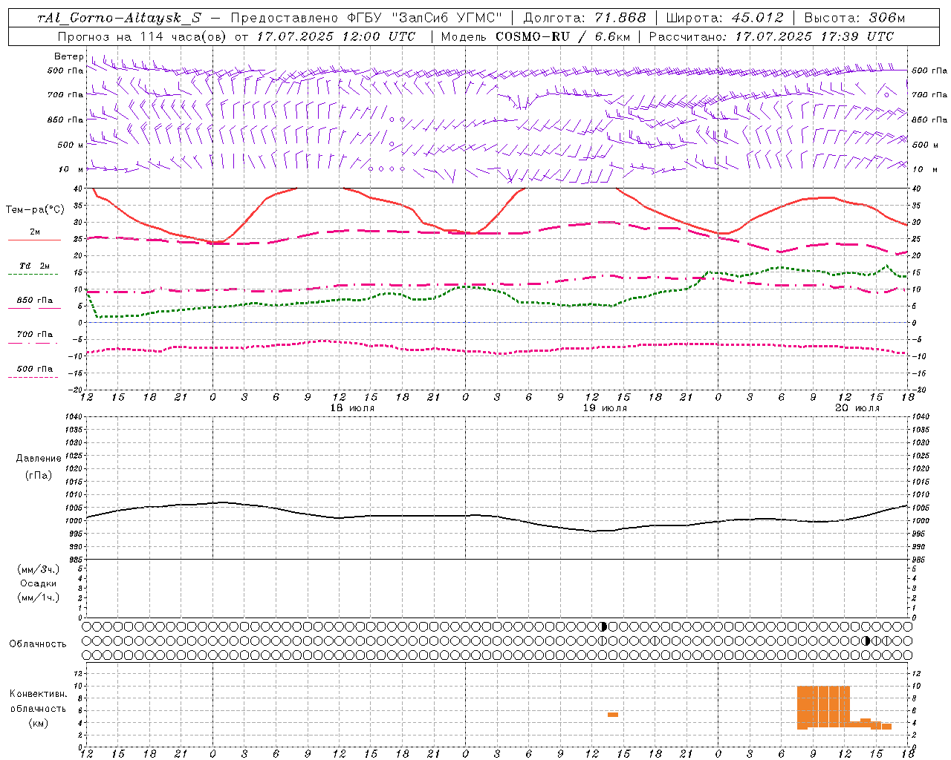Click the right pressure axis value 985

pyautogui.click(x=920, y=560)
